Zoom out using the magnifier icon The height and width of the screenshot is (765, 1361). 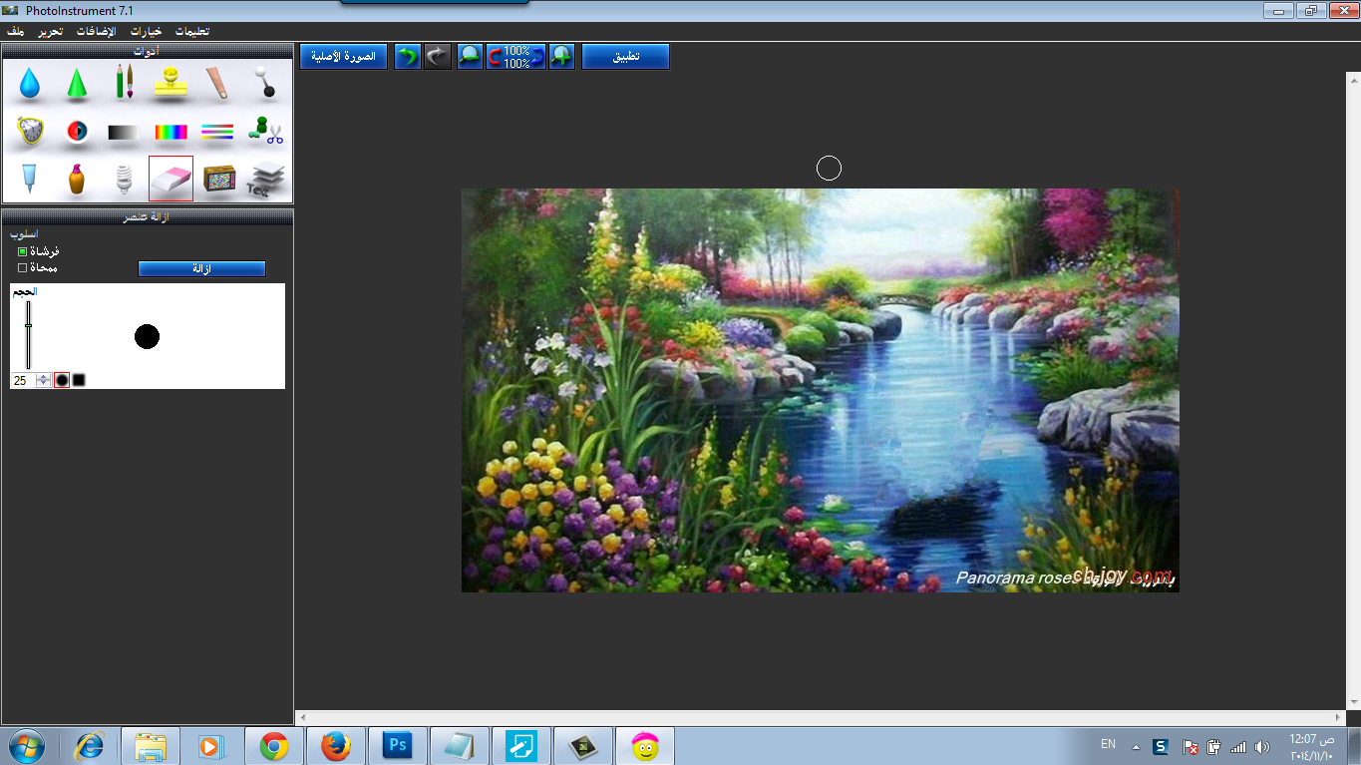pos(470,56)
